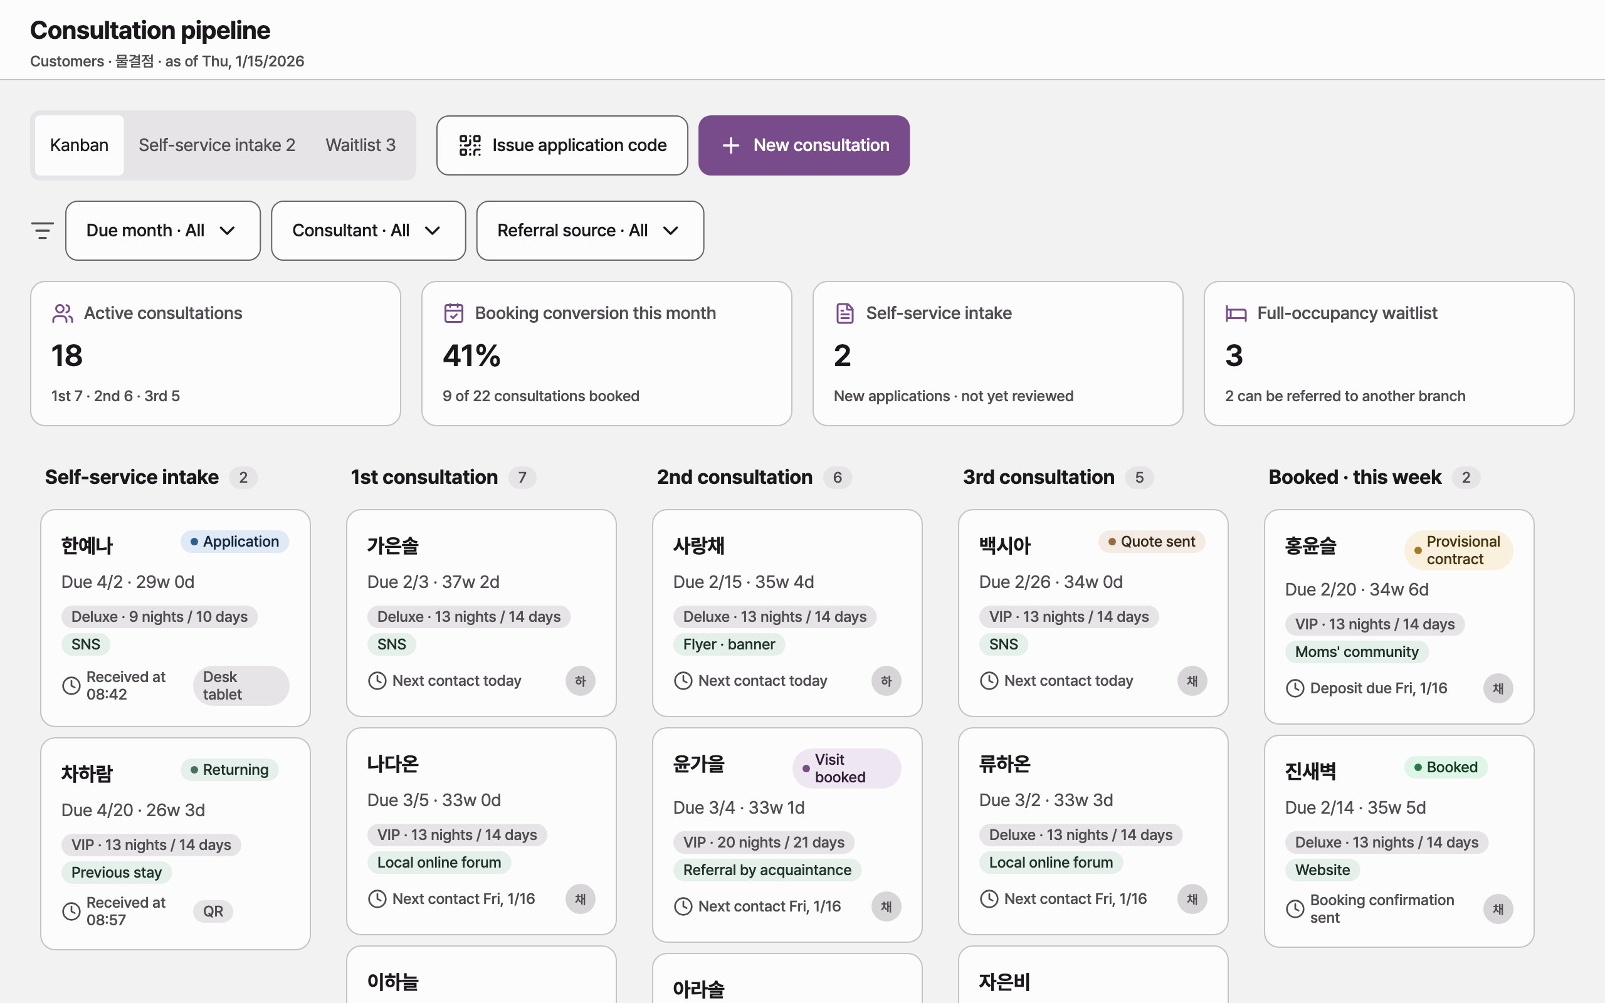Click the clock icon on 차하람 card

pos(71,911)
